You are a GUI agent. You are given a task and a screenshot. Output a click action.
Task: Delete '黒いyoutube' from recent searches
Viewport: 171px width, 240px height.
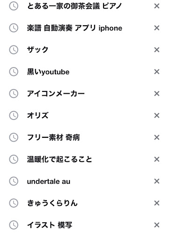tap(156, 72)
